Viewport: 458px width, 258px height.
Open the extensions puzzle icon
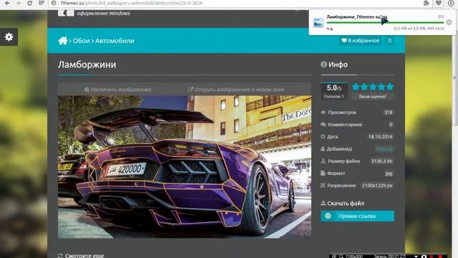427,3
